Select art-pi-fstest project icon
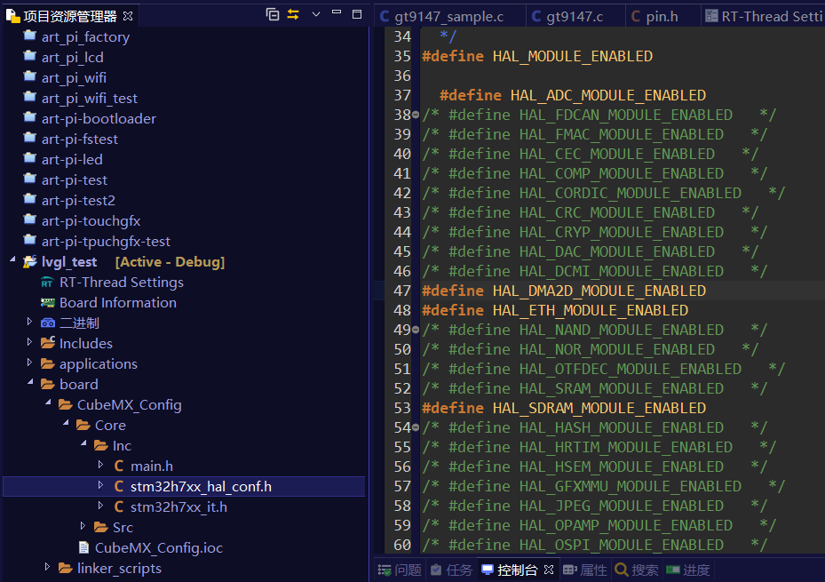825x582 pixels. 30,139
